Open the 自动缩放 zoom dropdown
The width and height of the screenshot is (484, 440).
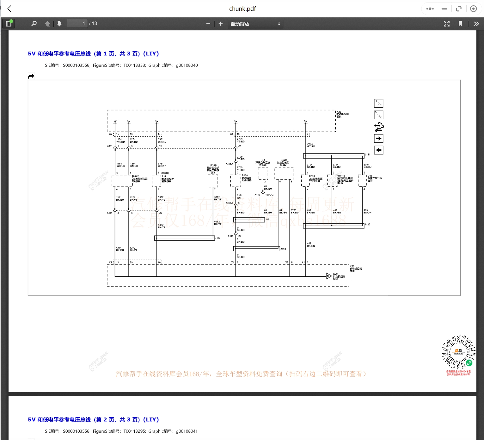[255, 24]
